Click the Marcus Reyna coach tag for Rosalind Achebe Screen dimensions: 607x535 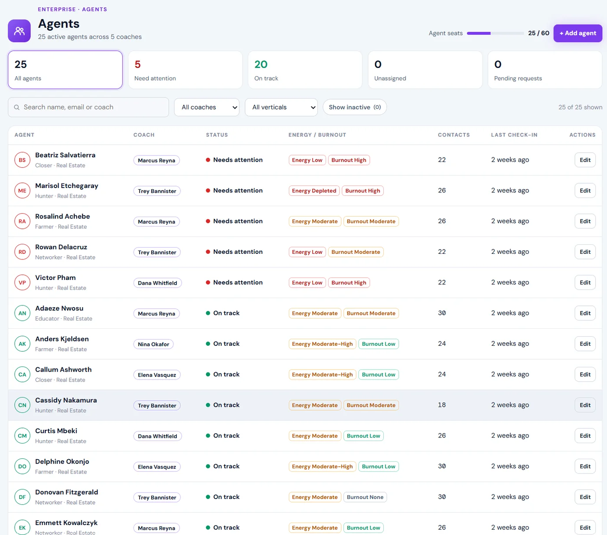pos(157,222)
